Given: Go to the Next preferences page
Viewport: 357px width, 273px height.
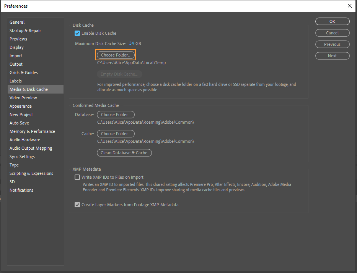Looking at the screenshot, I should (x=332, y=56).
